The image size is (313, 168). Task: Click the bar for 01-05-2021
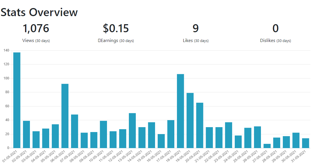17,100
